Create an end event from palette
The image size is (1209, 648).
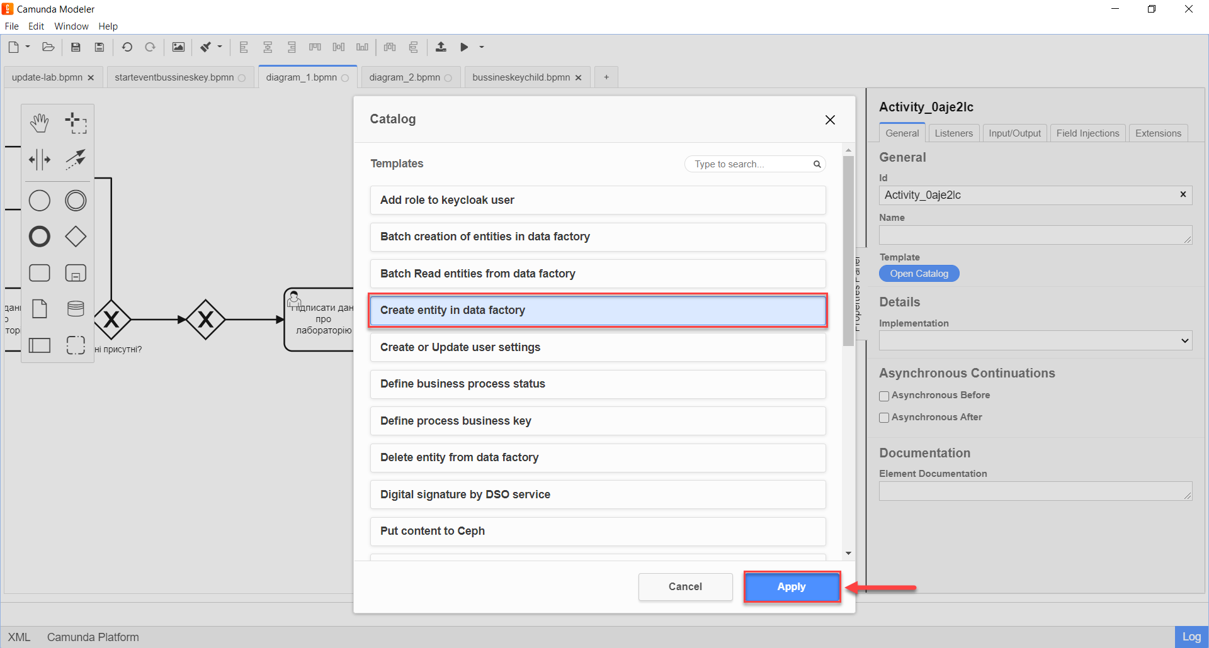[x=40, y=237]
